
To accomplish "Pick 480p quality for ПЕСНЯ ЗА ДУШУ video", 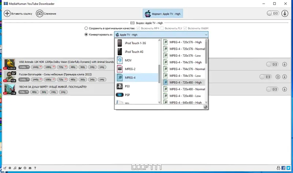I will [x=34, y=92].
